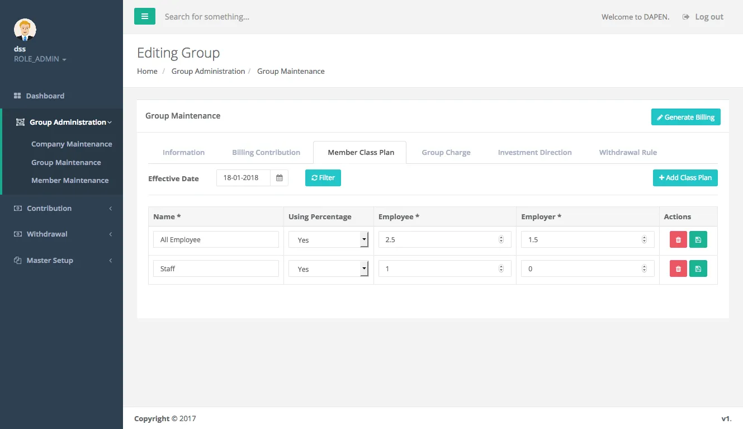Click the Staff name field

pos(216,268)
